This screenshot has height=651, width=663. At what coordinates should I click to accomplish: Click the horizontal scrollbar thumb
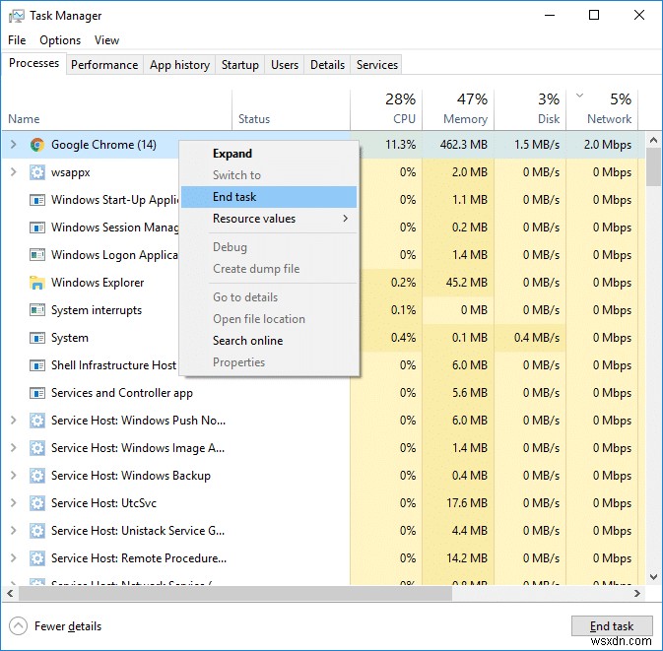[235, 594]
